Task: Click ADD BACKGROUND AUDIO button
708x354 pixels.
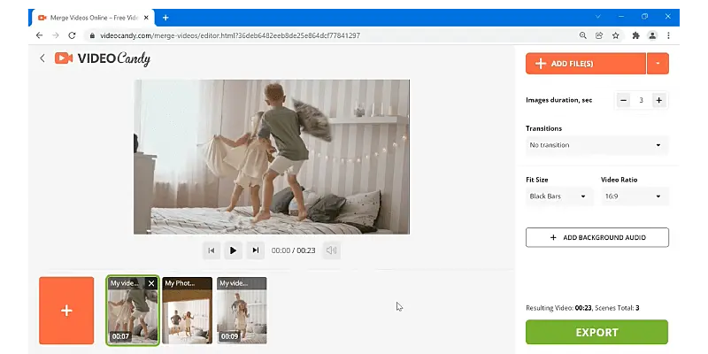Action: [x=596, y=237]
